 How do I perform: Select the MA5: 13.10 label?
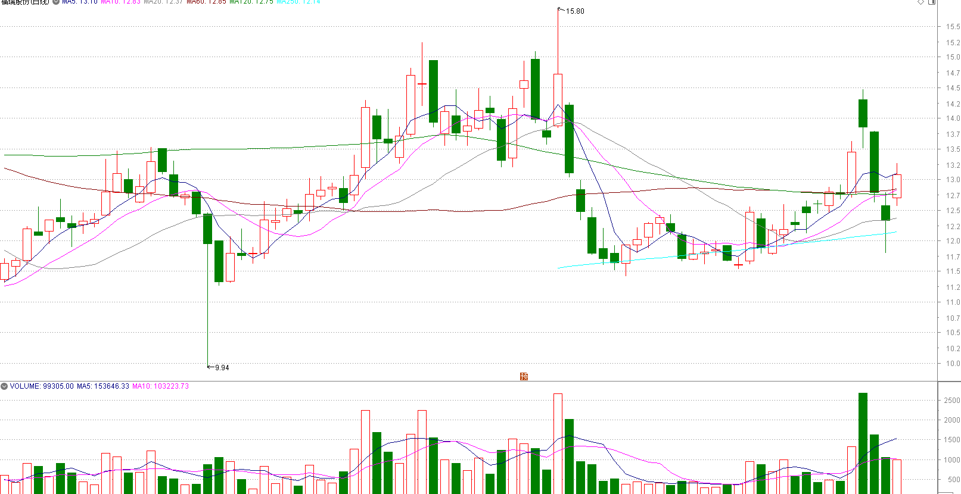tap(80, 2)
